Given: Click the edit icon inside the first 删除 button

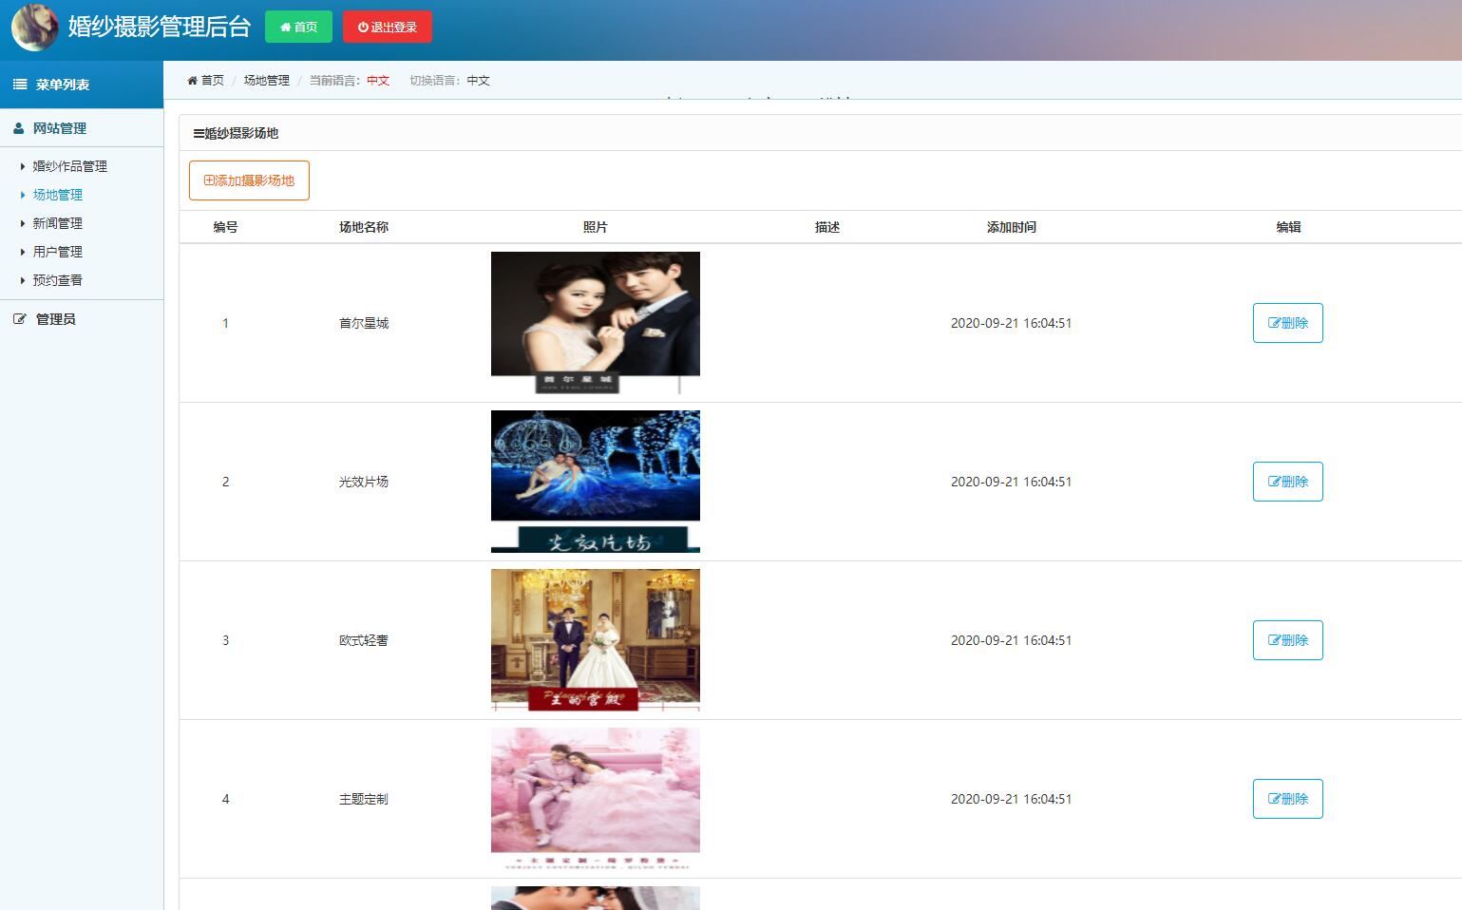Looking at the screenshot, I should click(1275, 323).
